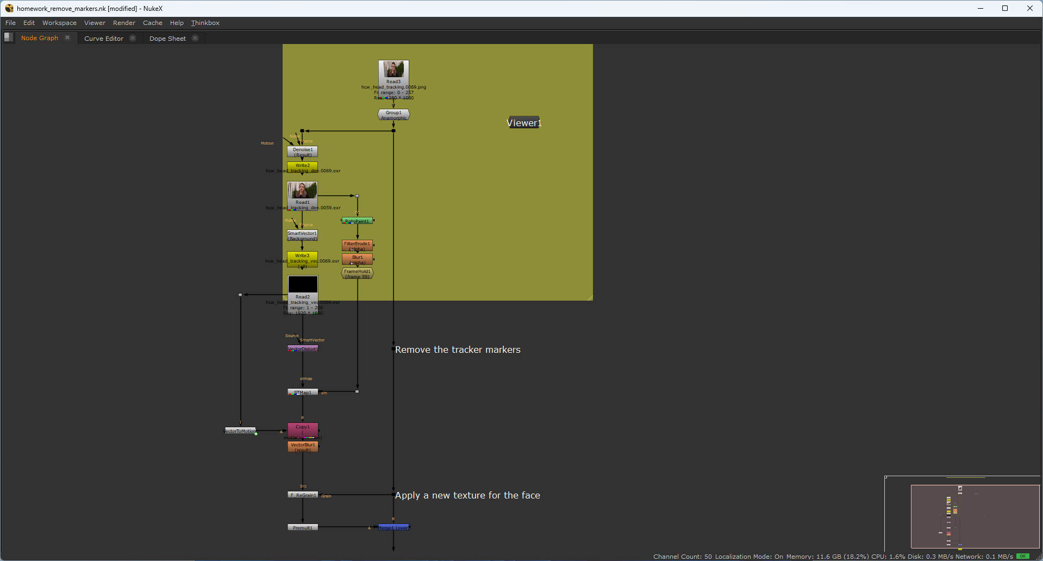Open the Render menu

(x=124, y=23)
